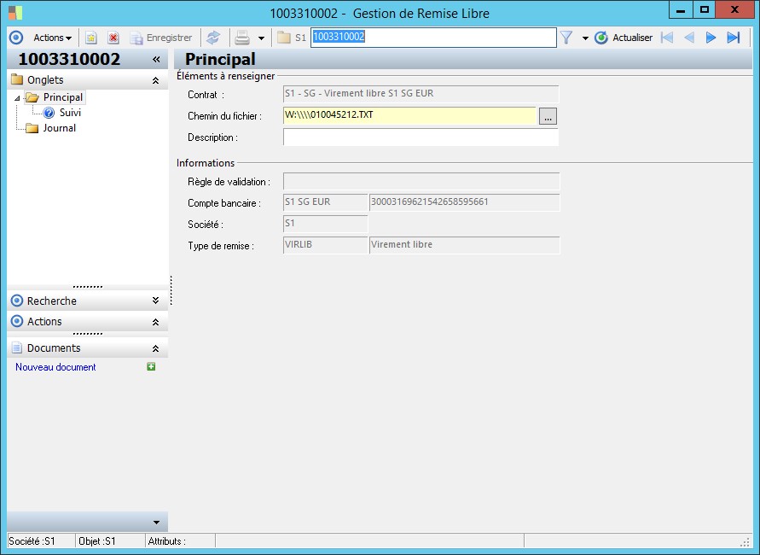Select Principal in the tree
The height and width of the screenshot is (555, 760).
coord(62,97)
